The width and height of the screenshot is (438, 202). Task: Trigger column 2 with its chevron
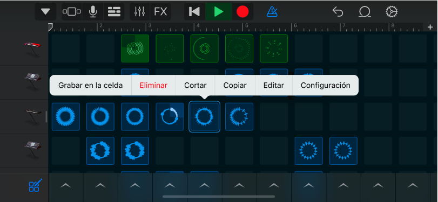pos(100,185)
